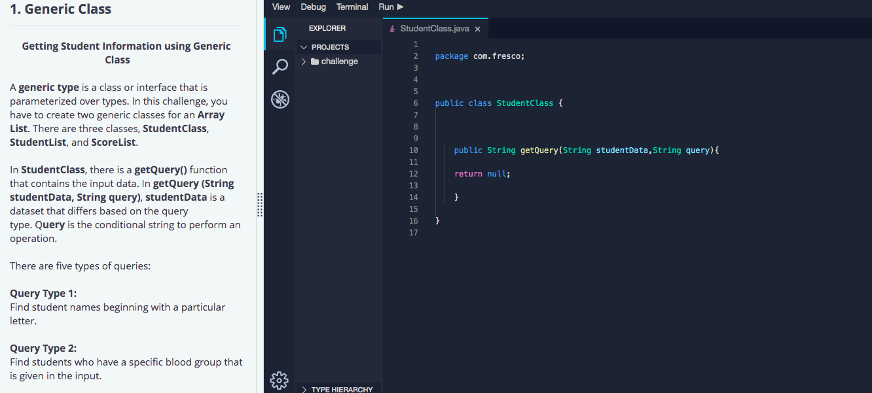Open the View menu
This screenshot has height=393, width=872.
point(281,7)
